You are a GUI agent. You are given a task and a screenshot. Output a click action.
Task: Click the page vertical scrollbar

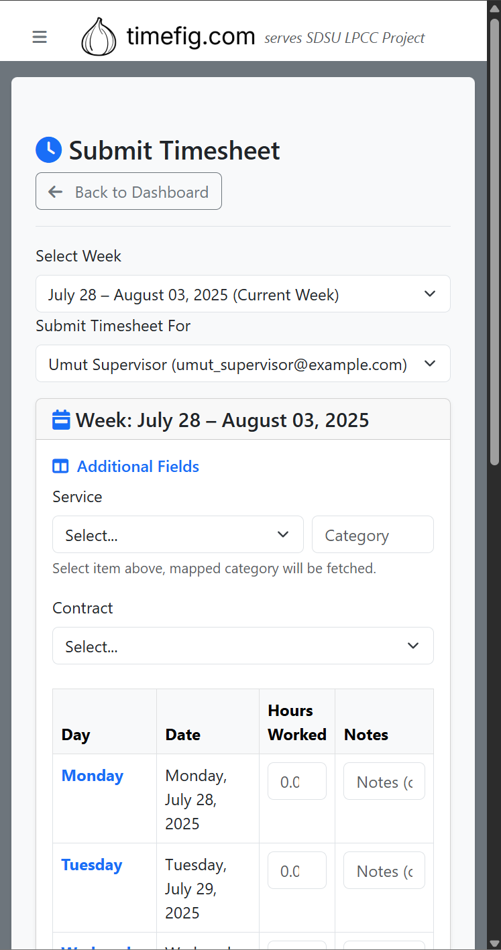(494, 241)
